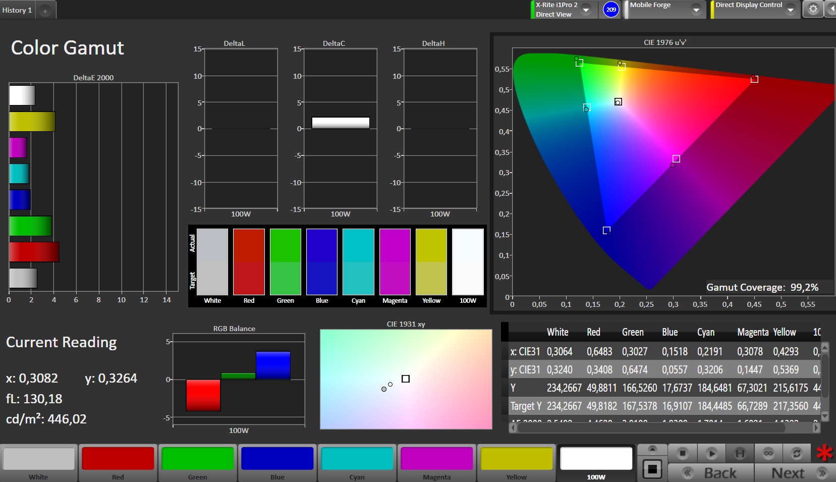The width and height of the screenshot is (836, 482).
Task: Click the Yellow actual/target comparison swatch
Action: coord(431,261)
